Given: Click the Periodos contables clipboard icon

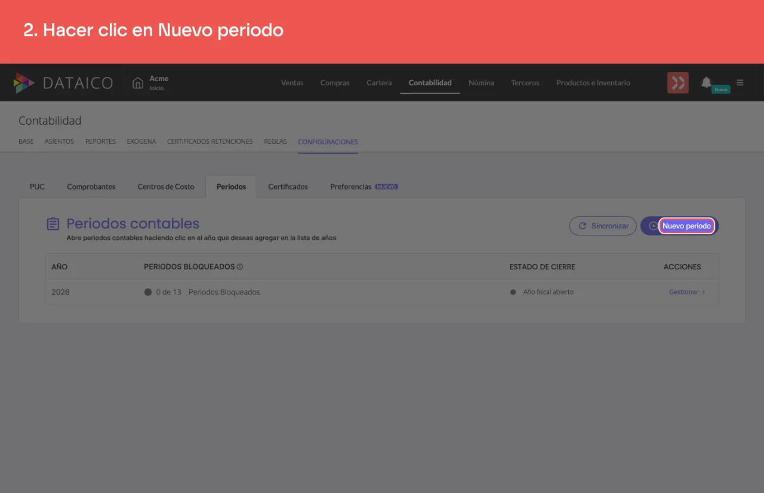Looking at the screenshot, I should pyautogui.click(x=53, y=224).
